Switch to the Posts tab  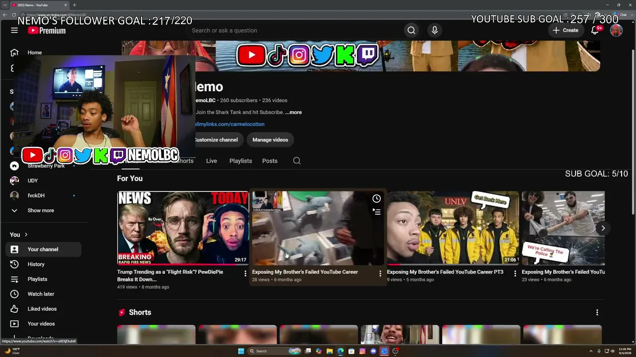(270, 161)
